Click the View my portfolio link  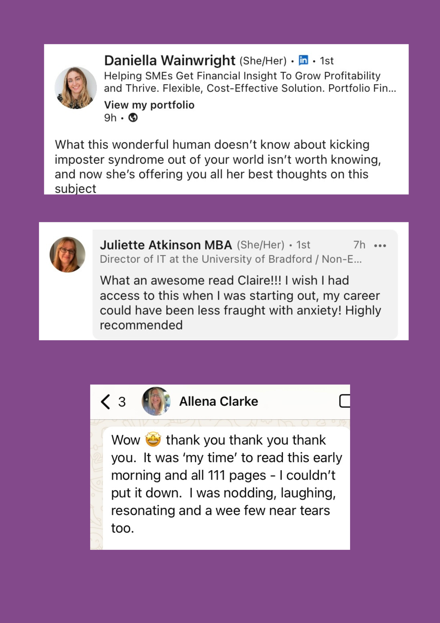pyautogui.click(x=149, y=105)
